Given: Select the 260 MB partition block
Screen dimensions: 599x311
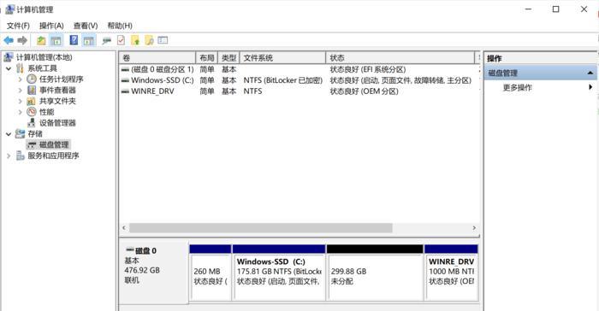Looking at the screenshot, I should (211, 273).
